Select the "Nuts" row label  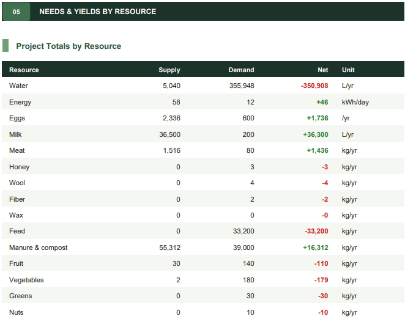tap(17, 312)
